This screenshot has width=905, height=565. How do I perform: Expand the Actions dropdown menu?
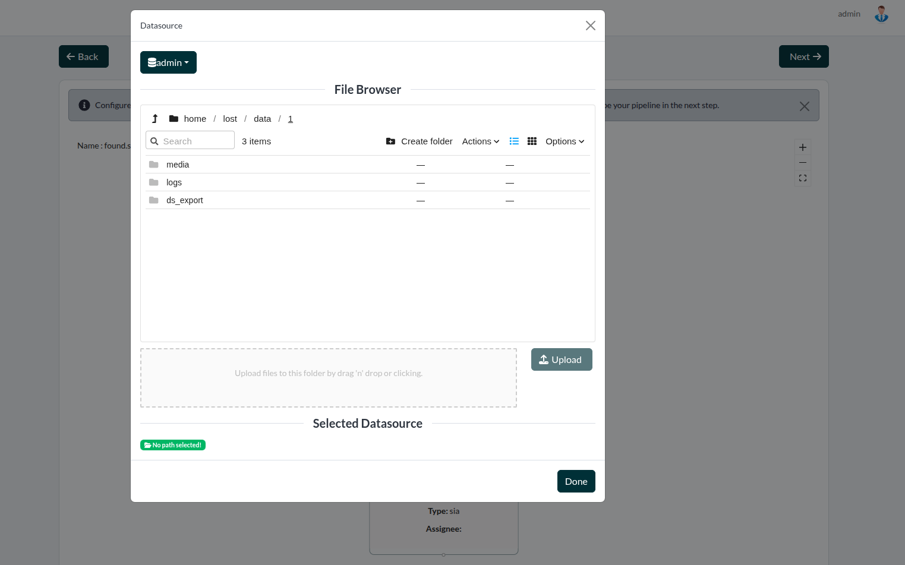(480, 141)
